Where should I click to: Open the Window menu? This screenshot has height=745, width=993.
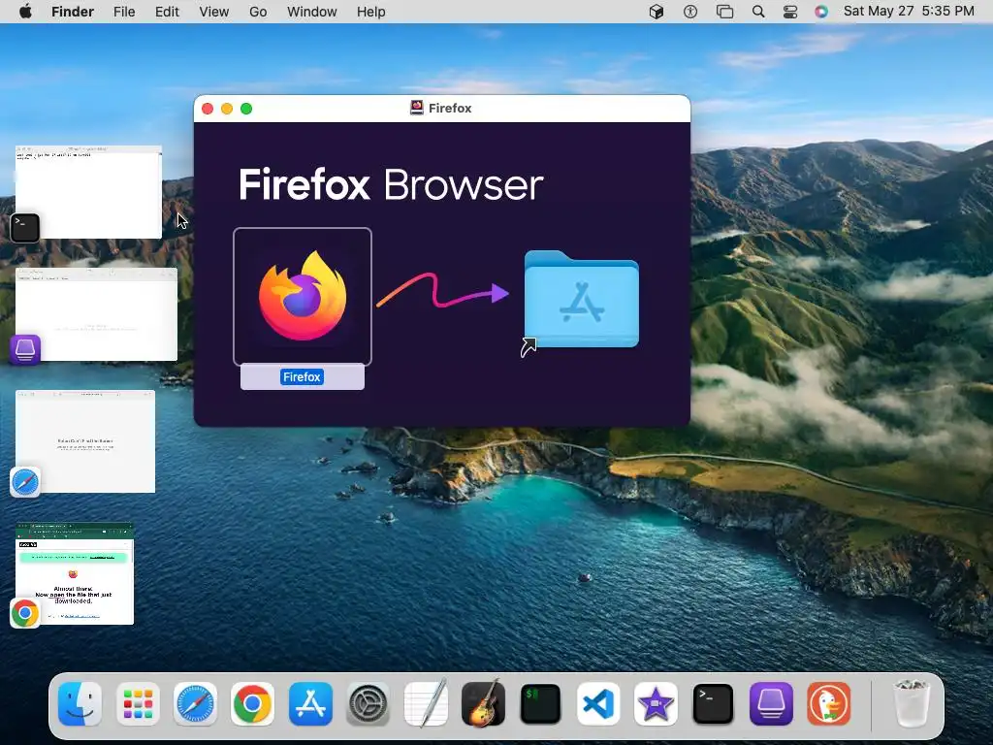311,12
